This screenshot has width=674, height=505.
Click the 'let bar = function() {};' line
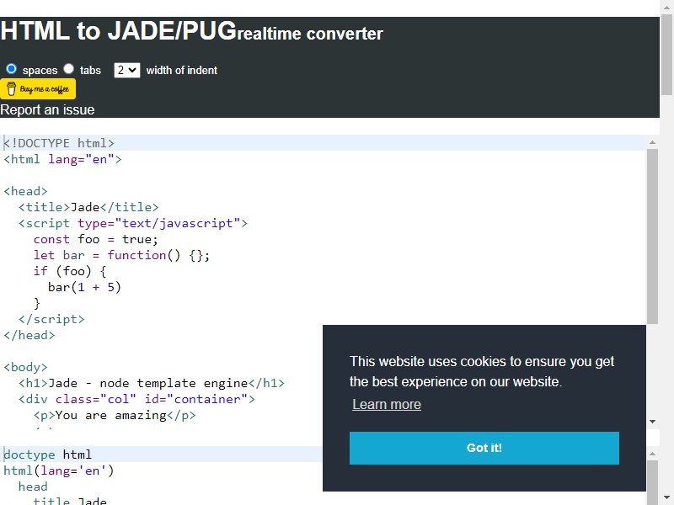pos(121,255)
